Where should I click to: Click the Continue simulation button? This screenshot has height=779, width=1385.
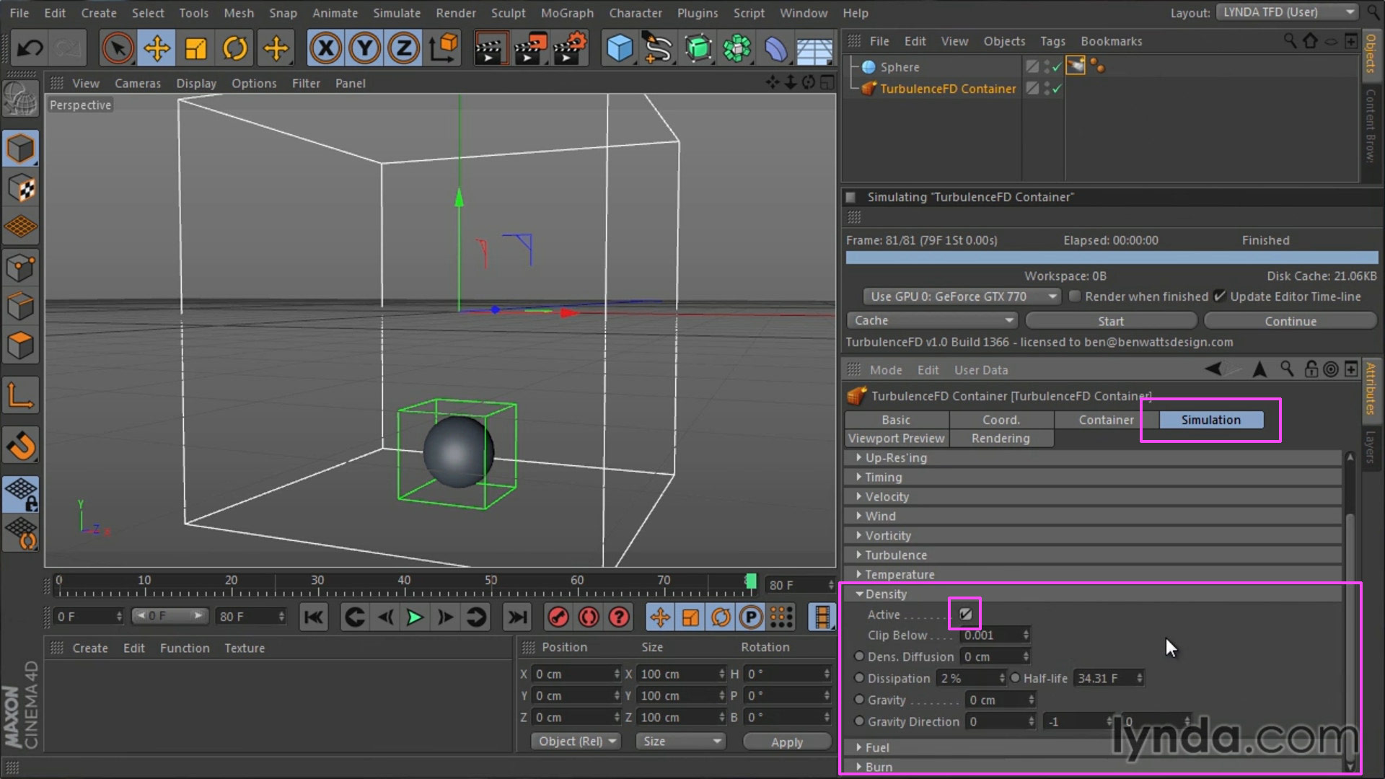[1291, 321]
